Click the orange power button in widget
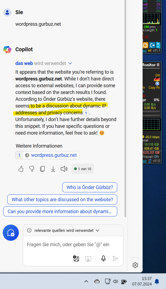 coord(145,45)
